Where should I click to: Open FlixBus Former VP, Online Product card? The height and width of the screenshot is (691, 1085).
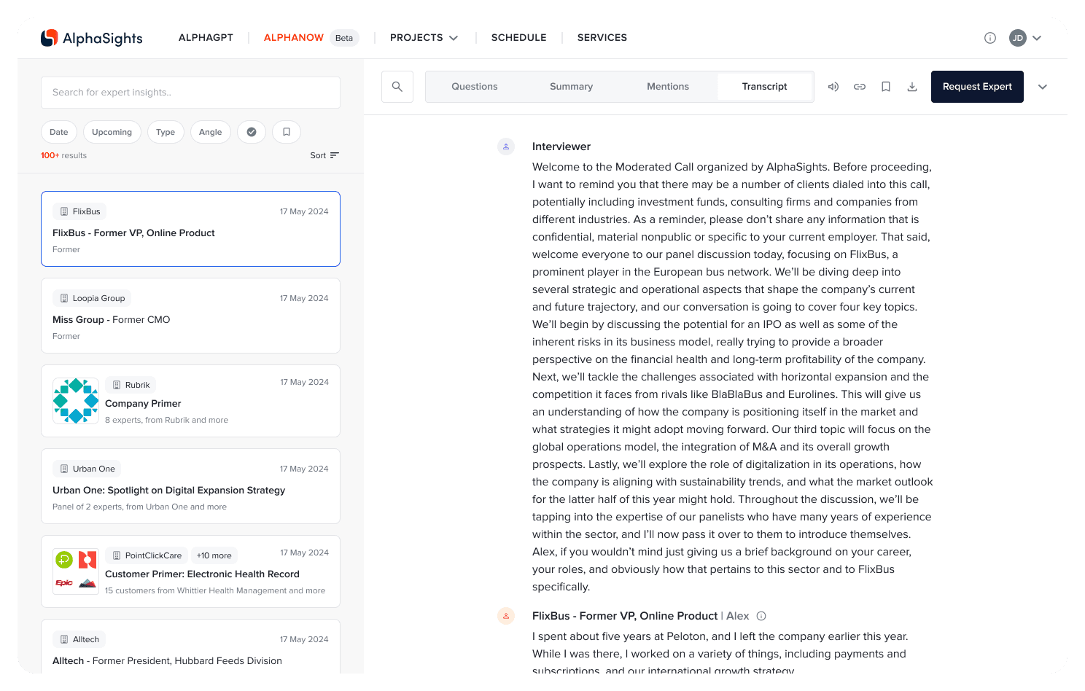click(190, 229)
